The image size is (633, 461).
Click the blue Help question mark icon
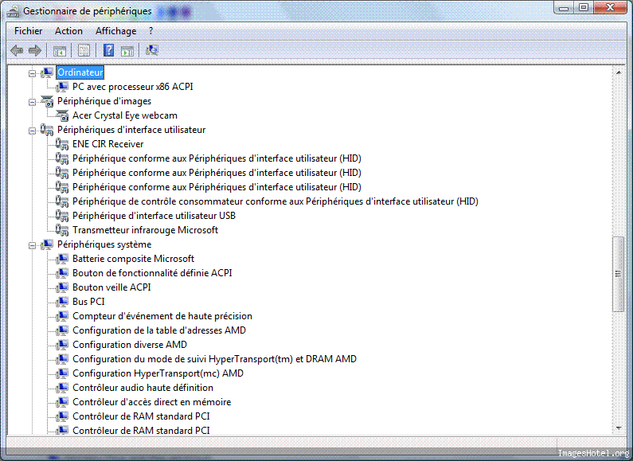point(108,50)
